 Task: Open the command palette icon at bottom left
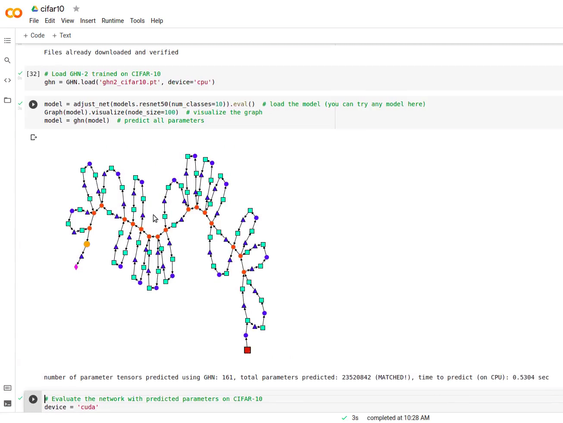[7, 388]
